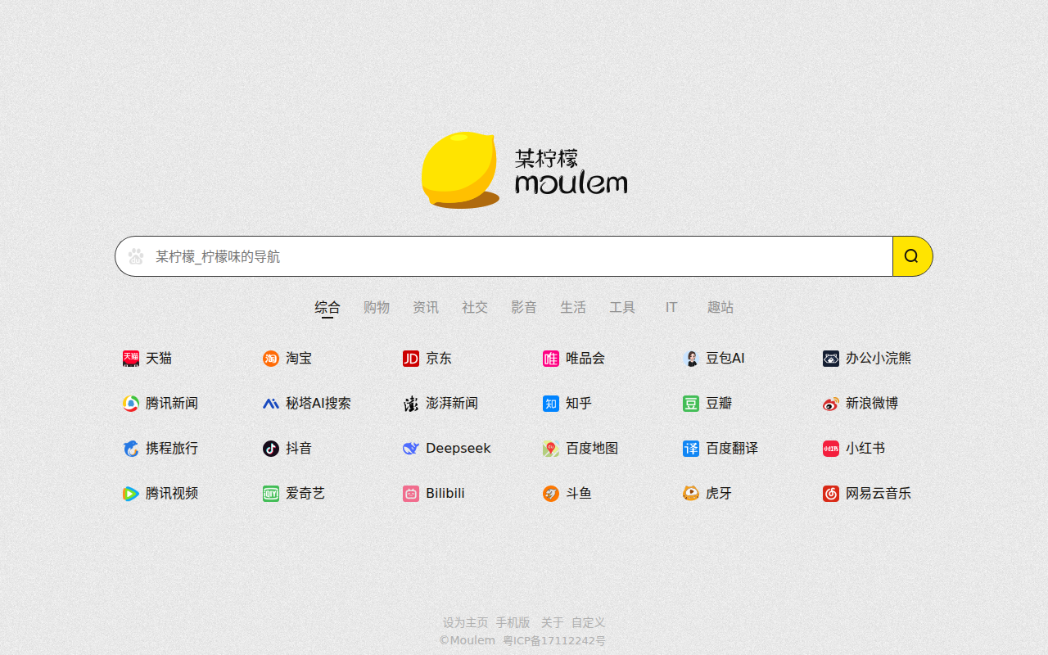Screen dimensions: 1048x655
Task: Open the 京东 text link
Action: [x=439, y=359]
